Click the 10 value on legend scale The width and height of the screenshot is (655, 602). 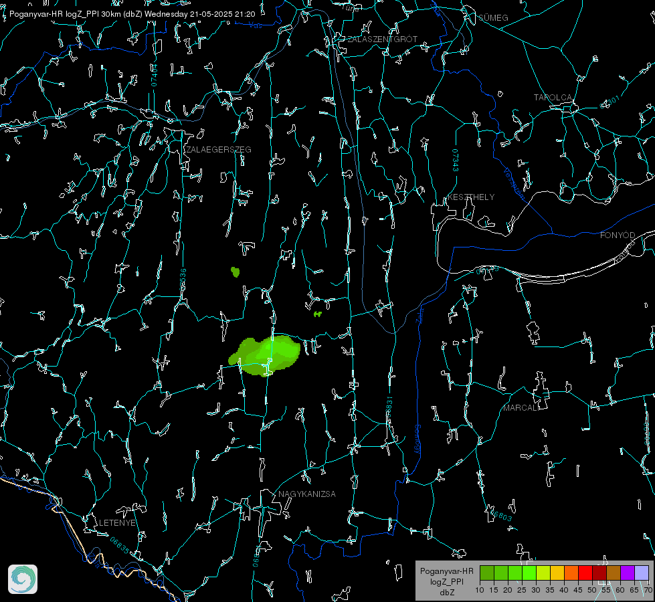pos(480,591)
